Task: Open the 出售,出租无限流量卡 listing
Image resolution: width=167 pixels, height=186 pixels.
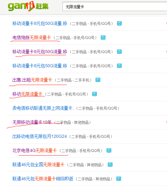Action: click(x=32, y=80)
